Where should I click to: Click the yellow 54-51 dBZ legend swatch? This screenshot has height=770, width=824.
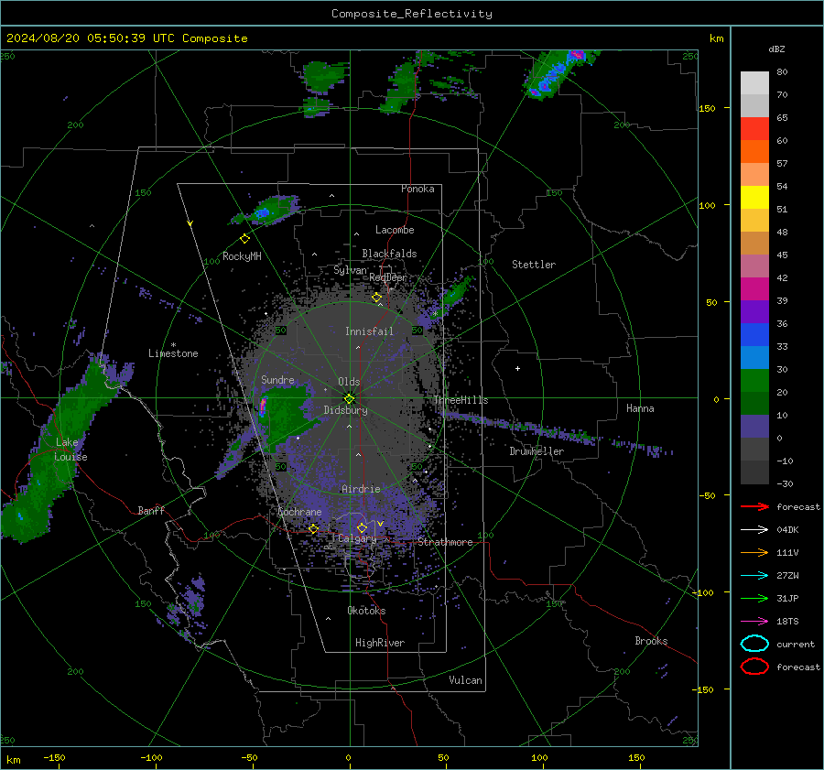[754, 197]
